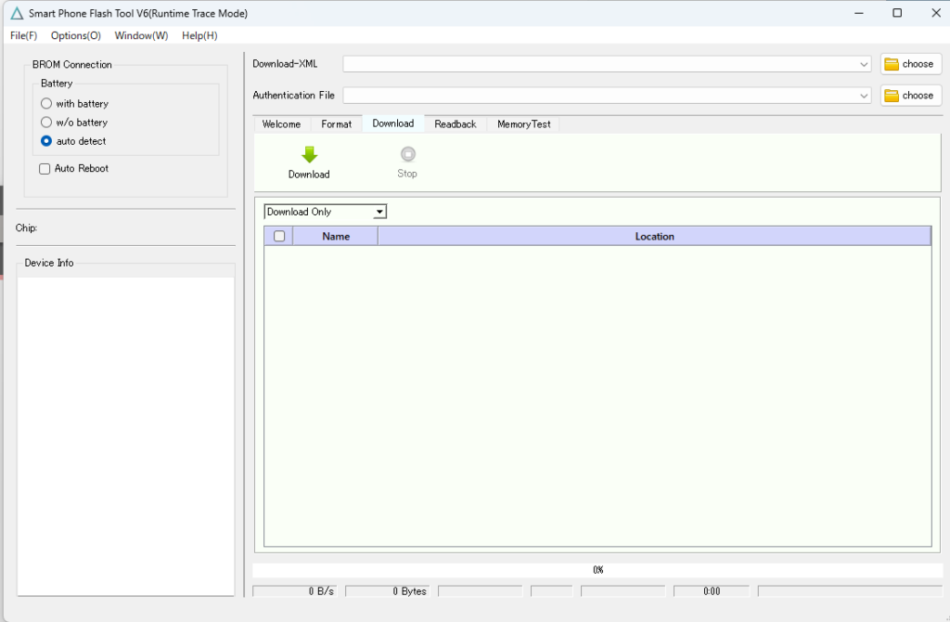Open the Download Only mode dropdown

(326, 212)
